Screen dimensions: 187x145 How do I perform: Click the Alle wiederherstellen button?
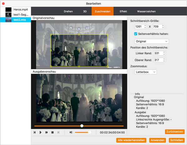click(x=131, y=140)
